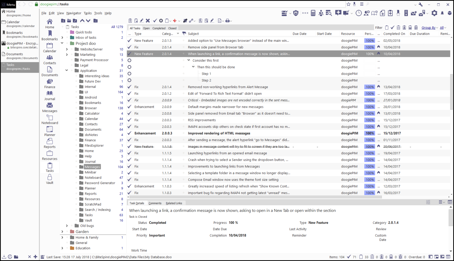Screen dimensions: 454x261
Task: Open settings gear icon
Action: (434, 13)
